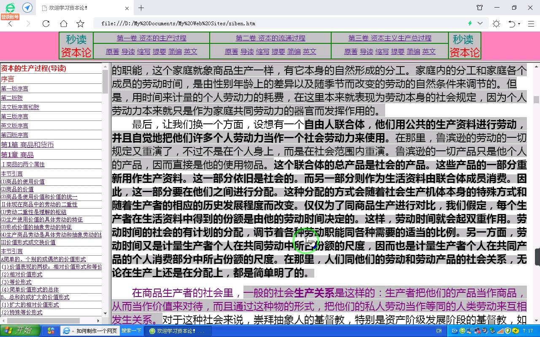The height and width of the screenshot is (337, 540).
Task: Open 第一卷 资本的生产过程 link
Action: coord(151,38)
